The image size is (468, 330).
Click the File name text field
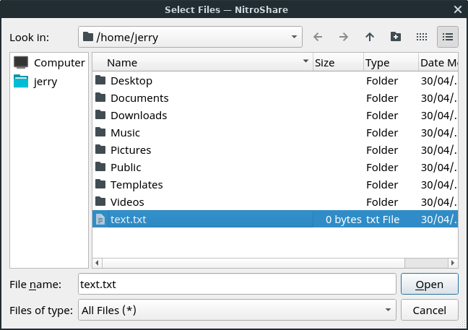click(236, 285)
